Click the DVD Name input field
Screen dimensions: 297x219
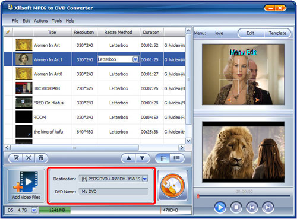point(113,192)
